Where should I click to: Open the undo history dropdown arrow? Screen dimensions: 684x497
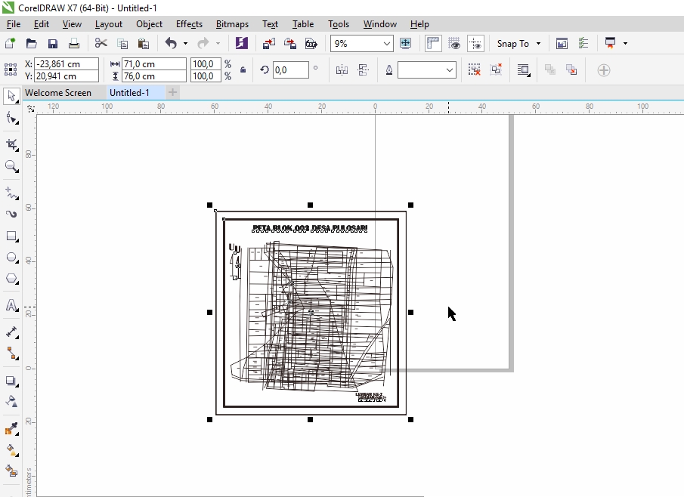[185, 43]
